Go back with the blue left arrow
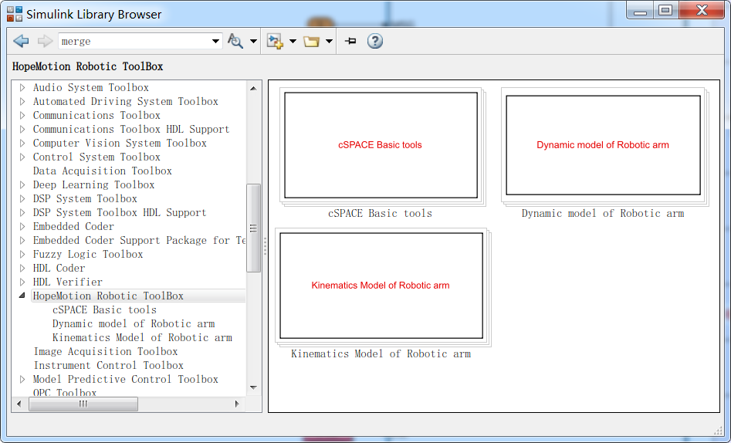731x443 pixels. coord(21,41)
